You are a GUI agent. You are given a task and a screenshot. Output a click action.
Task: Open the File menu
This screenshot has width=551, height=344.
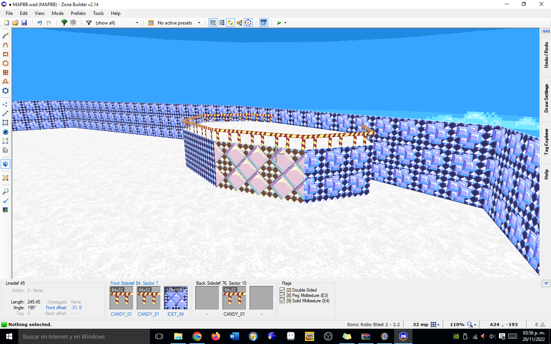click(9, 13)
